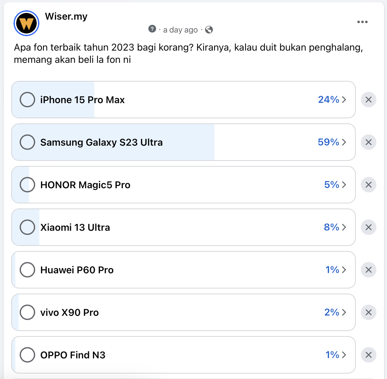Delete the vivo X90 Pro poll option

point(369,312)
